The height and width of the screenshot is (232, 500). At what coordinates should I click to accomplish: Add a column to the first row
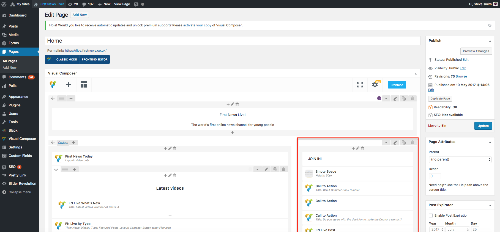[71, 98]
